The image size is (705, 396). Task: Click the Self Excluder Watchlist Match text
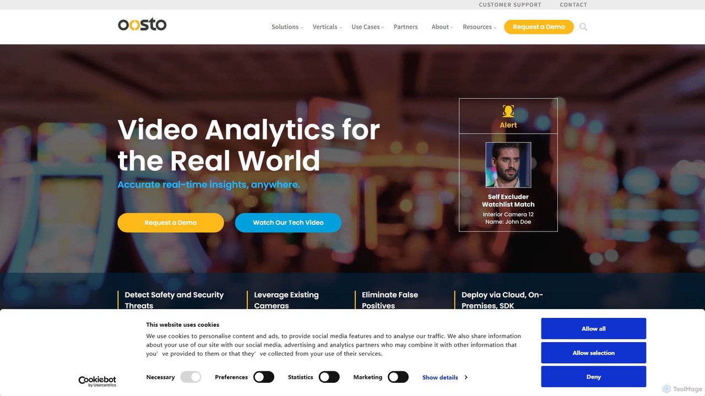tap(508, 201)
